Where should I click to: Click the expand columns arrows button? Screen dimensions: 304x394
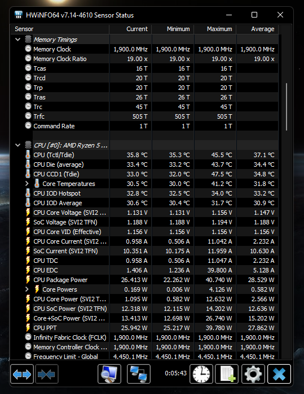click(x=22, y=374)
